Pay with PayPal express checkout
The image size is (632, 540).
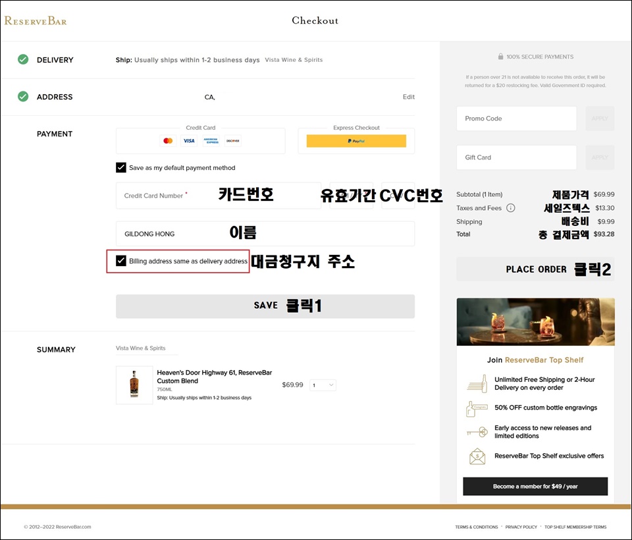pos(356,141)
